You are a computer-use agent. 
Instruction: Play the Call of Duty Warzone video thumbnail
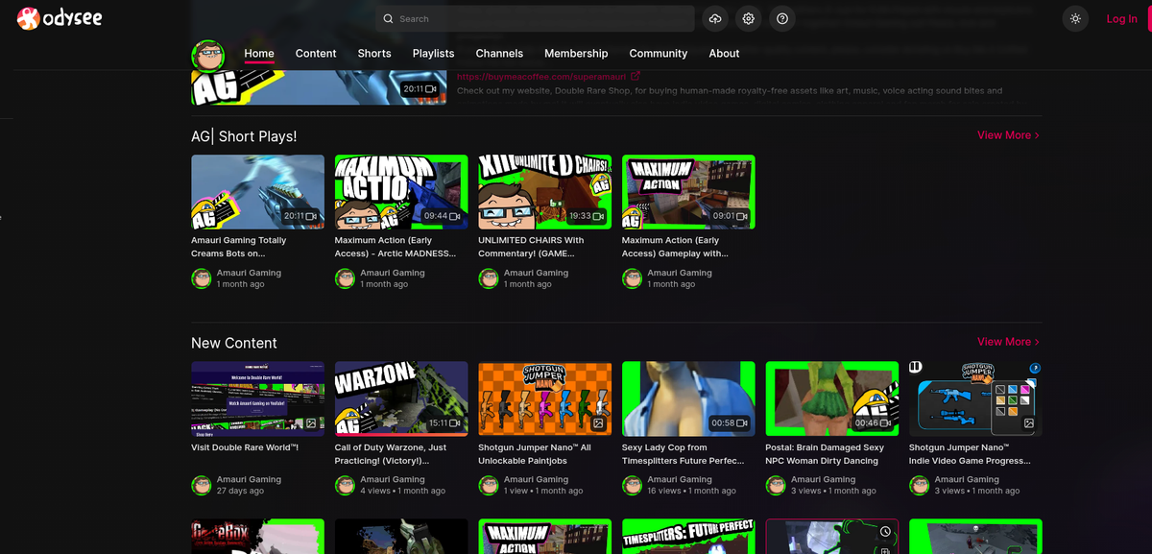coord(400,397)
